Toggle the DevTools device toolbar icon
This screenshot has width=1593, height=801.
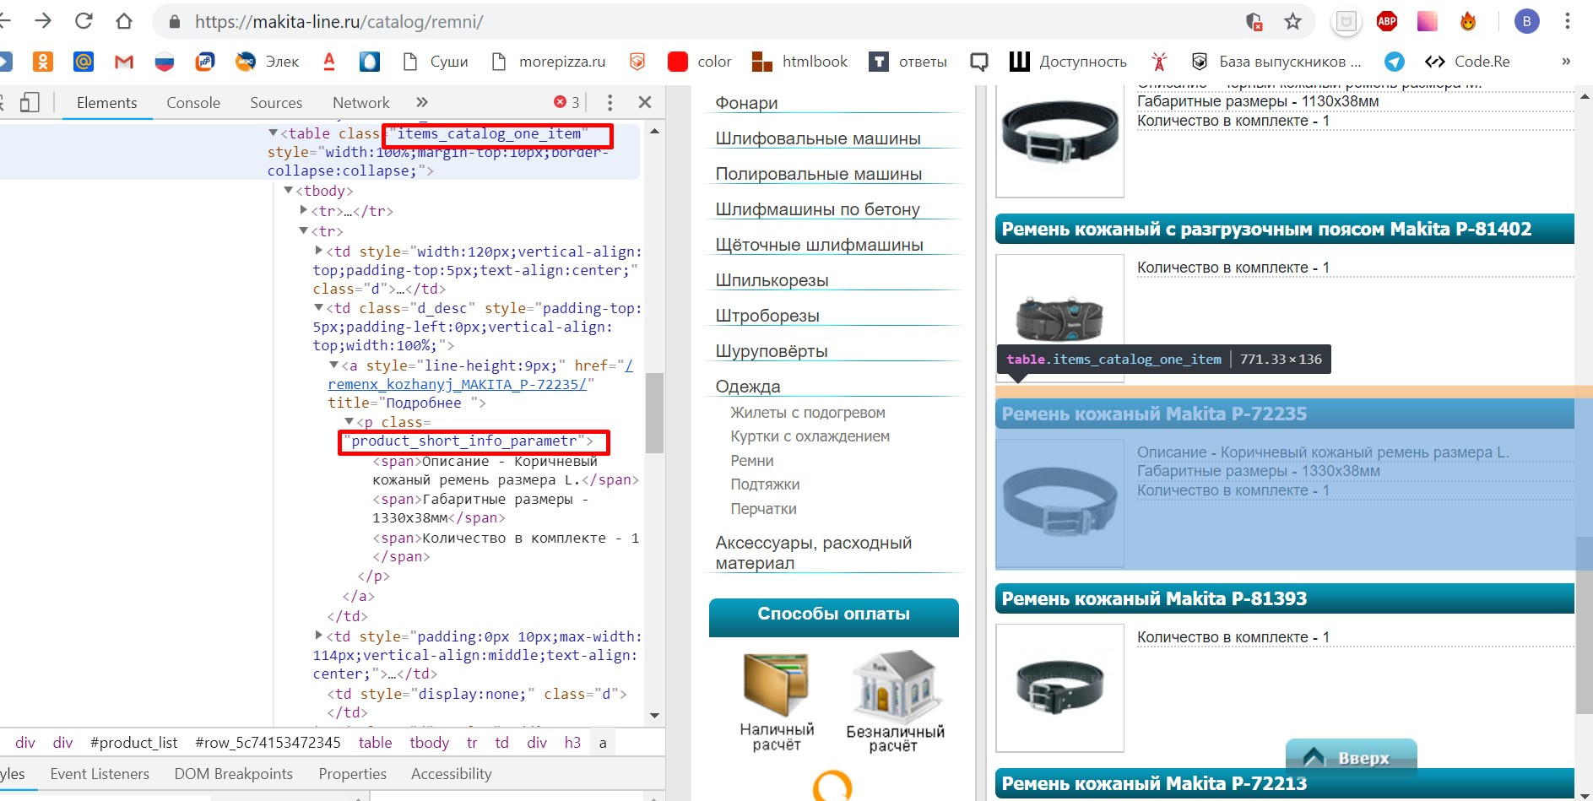pyautogui.click(x=30, y=102)
